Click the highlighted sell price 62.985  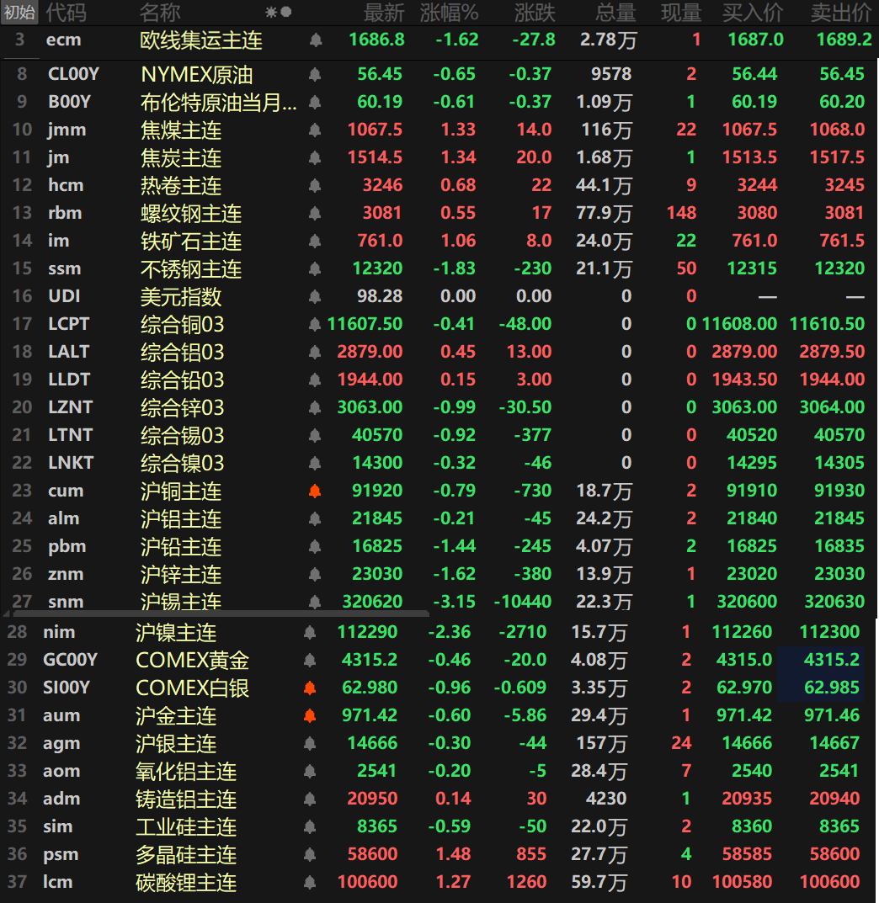point(832,688)
